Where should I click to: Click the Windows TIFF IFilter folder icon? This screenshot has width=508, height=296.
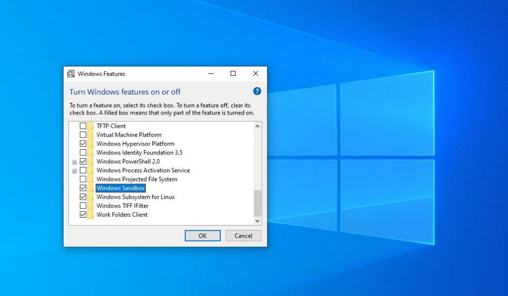tap(90, 206)
